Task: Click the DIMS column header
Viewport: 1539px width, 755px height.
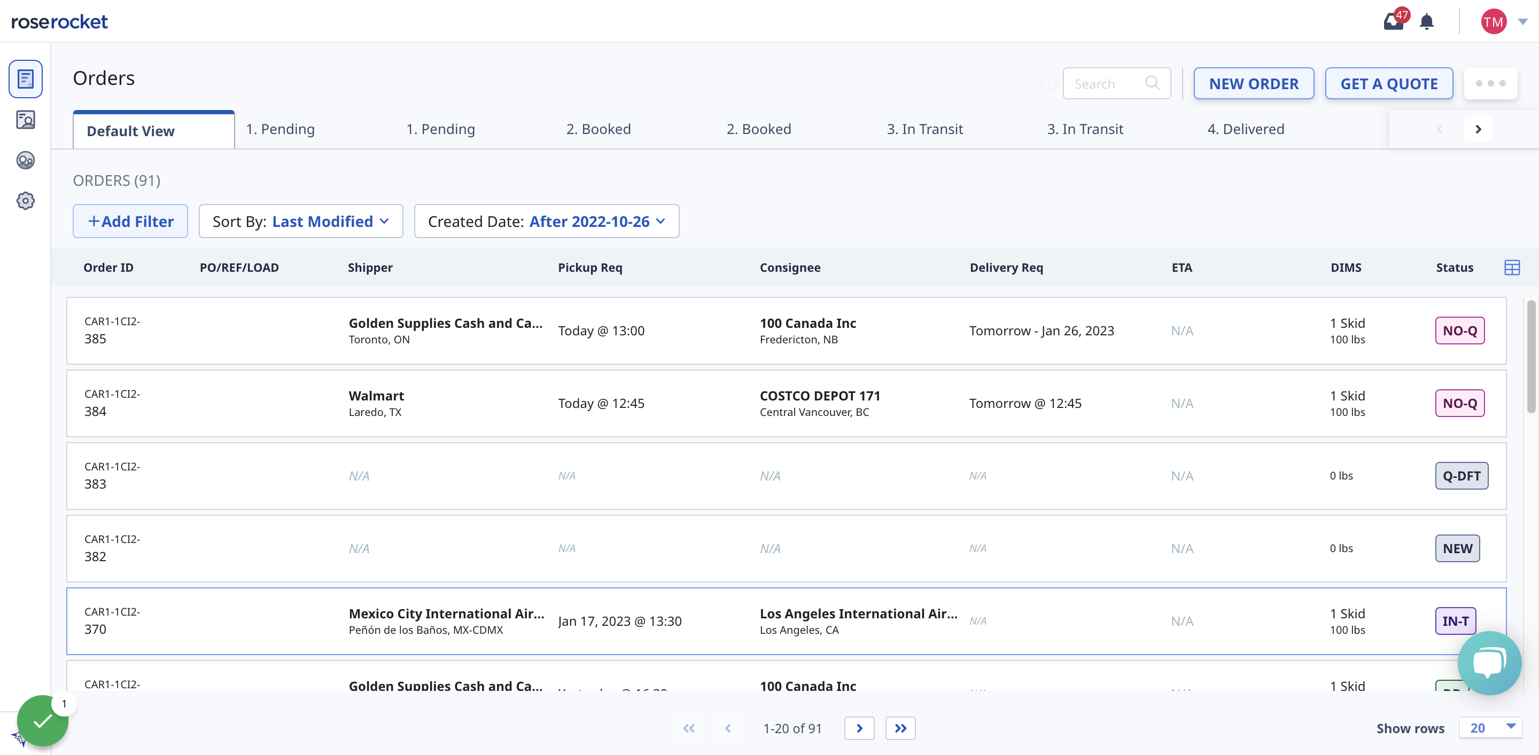Action: tap(1346, 268)
